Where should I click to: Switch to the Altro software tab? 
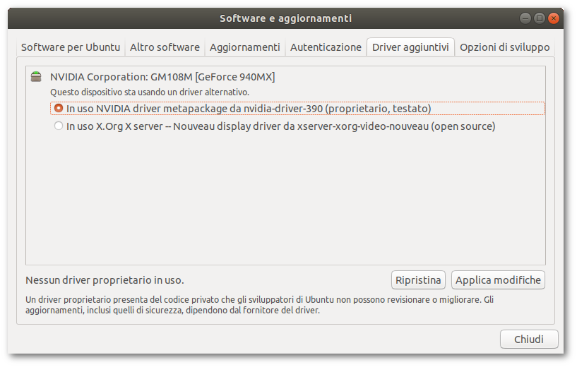click(x=165, y=47)
